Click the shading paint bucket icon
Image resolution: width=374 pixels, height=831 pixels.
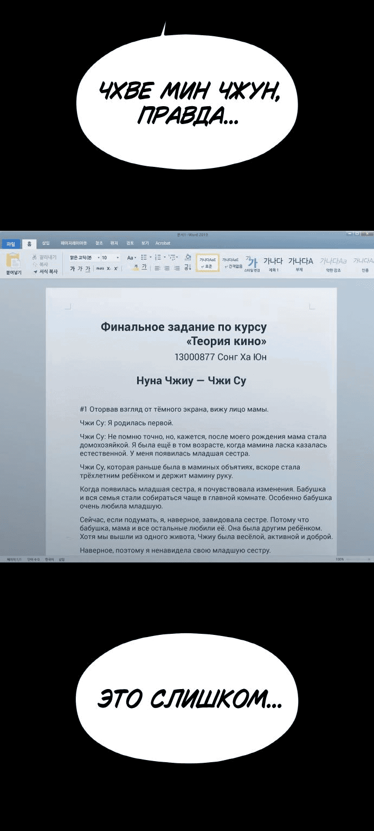tap(188, 257)
